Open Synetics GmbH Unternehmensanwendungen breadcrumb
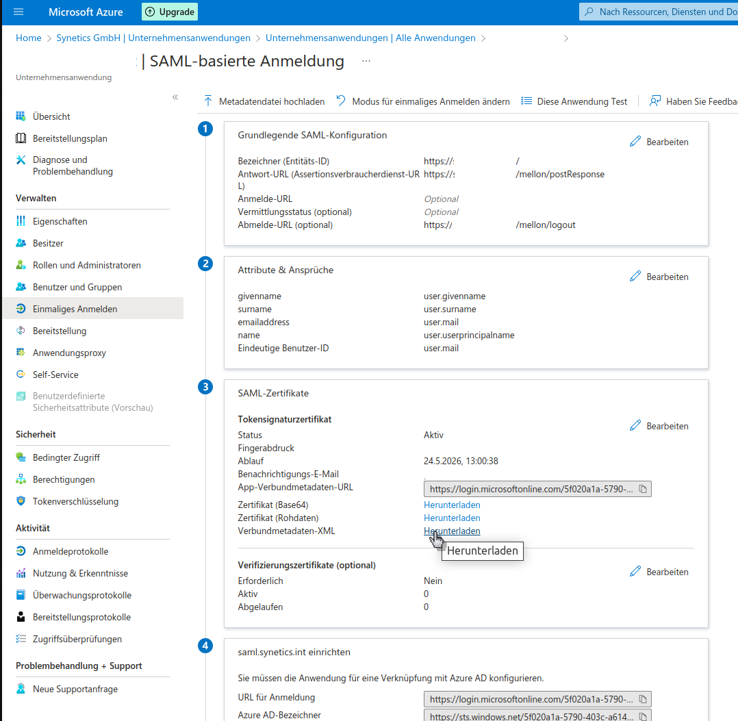 153,38
